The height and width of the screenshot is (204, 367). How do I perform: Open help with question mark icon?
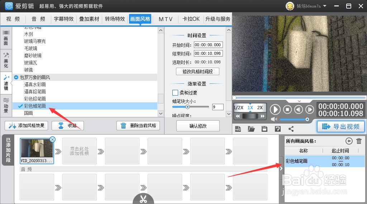coord(278,129)
